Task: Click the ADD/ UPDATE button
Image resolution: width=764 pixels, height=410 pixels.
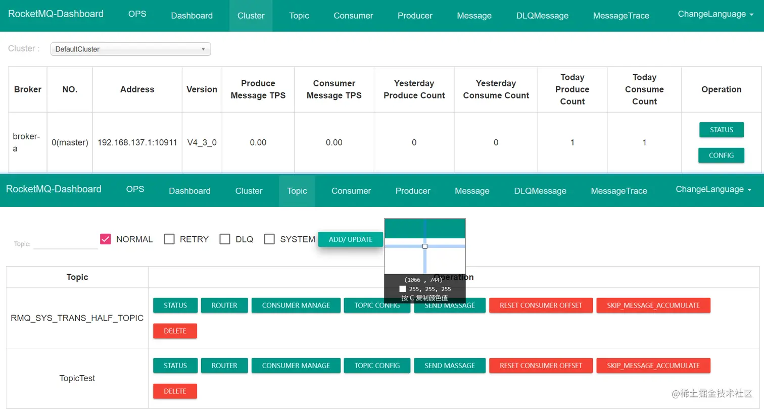Action: pyautogui.click(x=351, y=239)
